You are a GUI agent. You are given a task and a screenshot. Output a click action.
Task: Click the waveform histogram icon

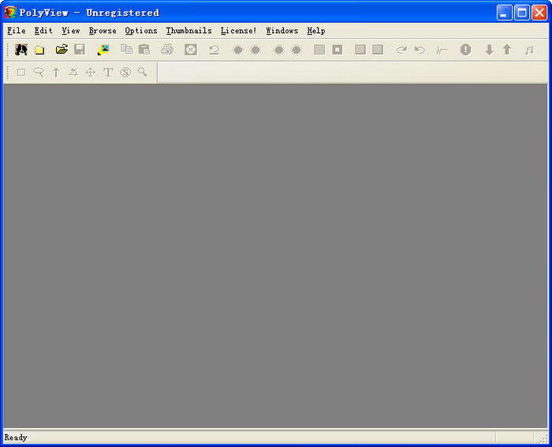442,50
